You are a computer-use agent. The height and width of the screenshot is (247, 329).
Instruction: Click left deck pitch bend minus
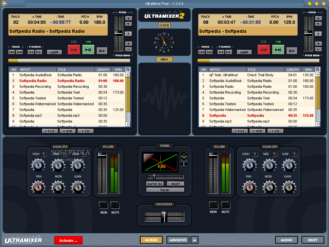pos(129,49)
